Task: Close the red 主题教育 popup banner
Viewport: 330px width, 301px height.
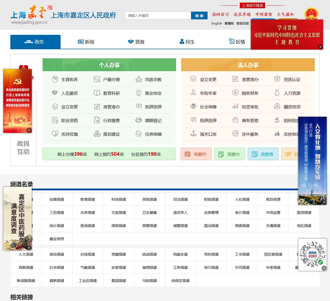Action: 320,47
